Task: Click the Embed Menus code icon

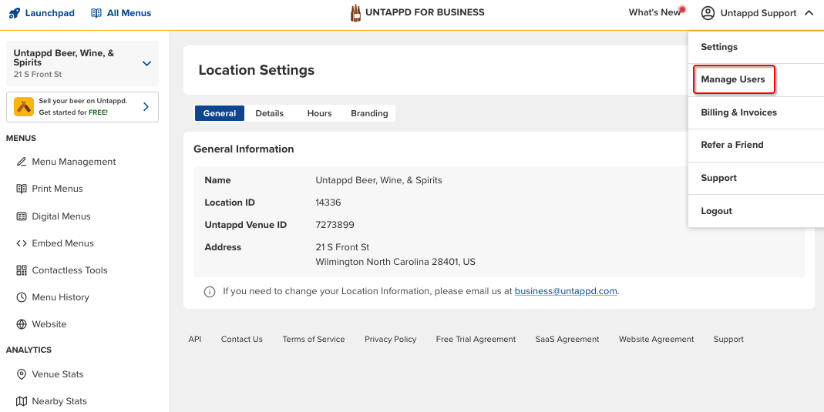Action: tap(22, 243)
